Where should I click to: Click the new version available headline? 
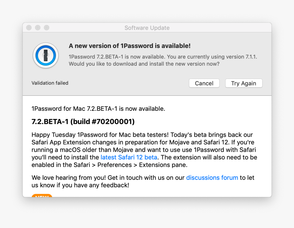tap(130, 46)
